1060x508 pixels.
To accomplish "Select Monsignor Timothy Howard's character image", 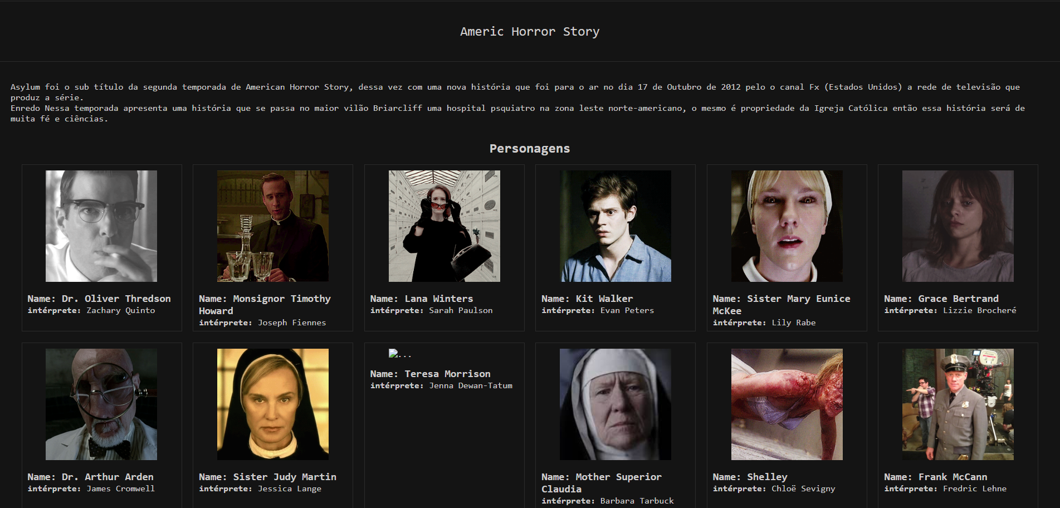I will 272,226.
